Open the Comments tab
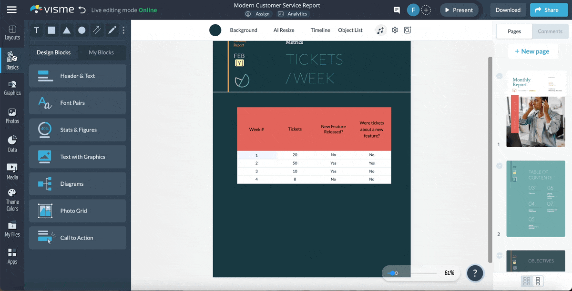Screen dimensions: 572x291 [x=550, y=31]
